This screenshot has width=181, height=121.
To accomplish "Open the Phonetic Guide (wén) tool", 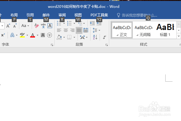I will 43,26.
